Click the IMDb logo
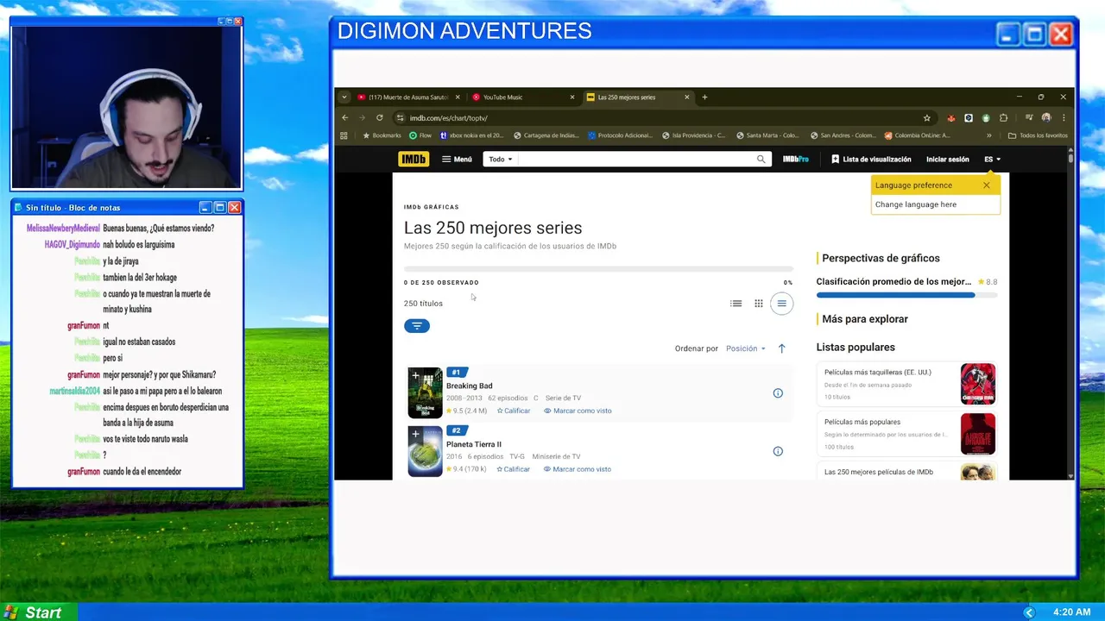 point(413,159)
